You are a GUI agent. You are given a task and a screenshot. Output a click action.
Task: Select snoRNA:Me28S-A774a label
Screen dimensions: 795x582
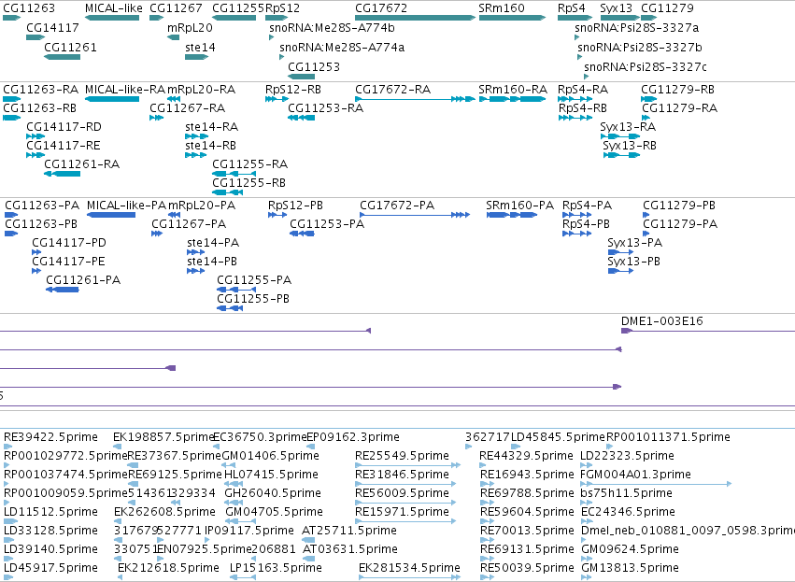pos(342,47)
